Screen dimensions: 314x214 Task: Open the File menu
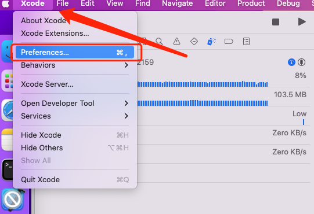click(x=63, y=3)
